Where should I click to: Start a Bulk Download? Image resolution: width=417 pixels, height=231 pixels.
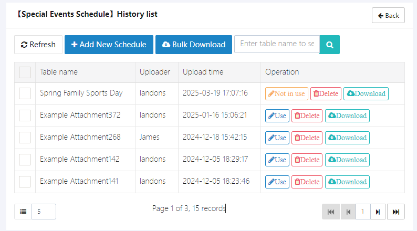coord(194,45)
